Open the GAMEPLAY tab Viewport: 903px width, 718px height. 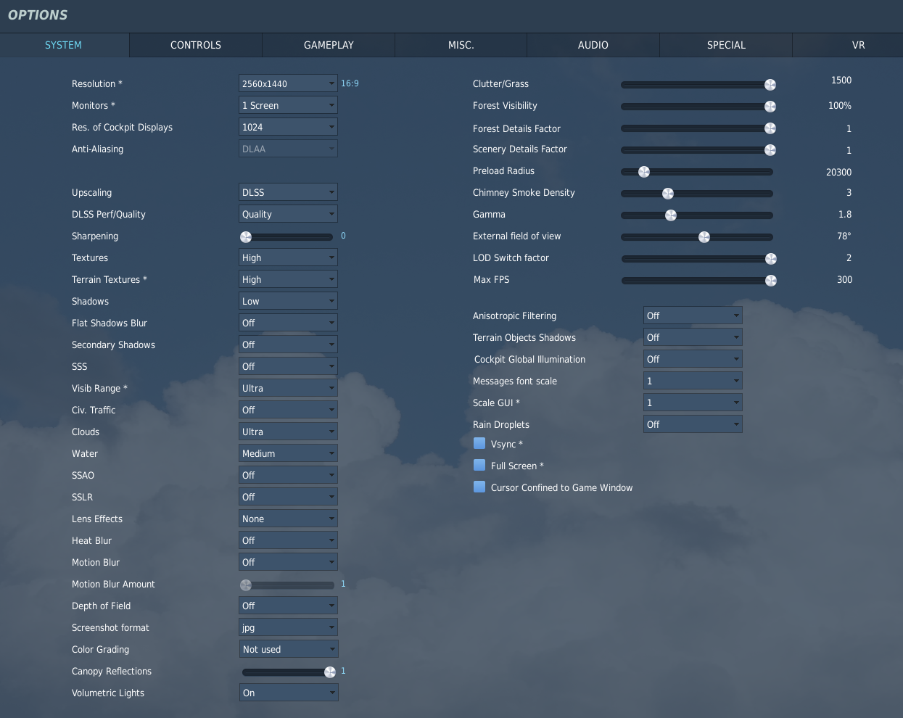pos(329,45)
